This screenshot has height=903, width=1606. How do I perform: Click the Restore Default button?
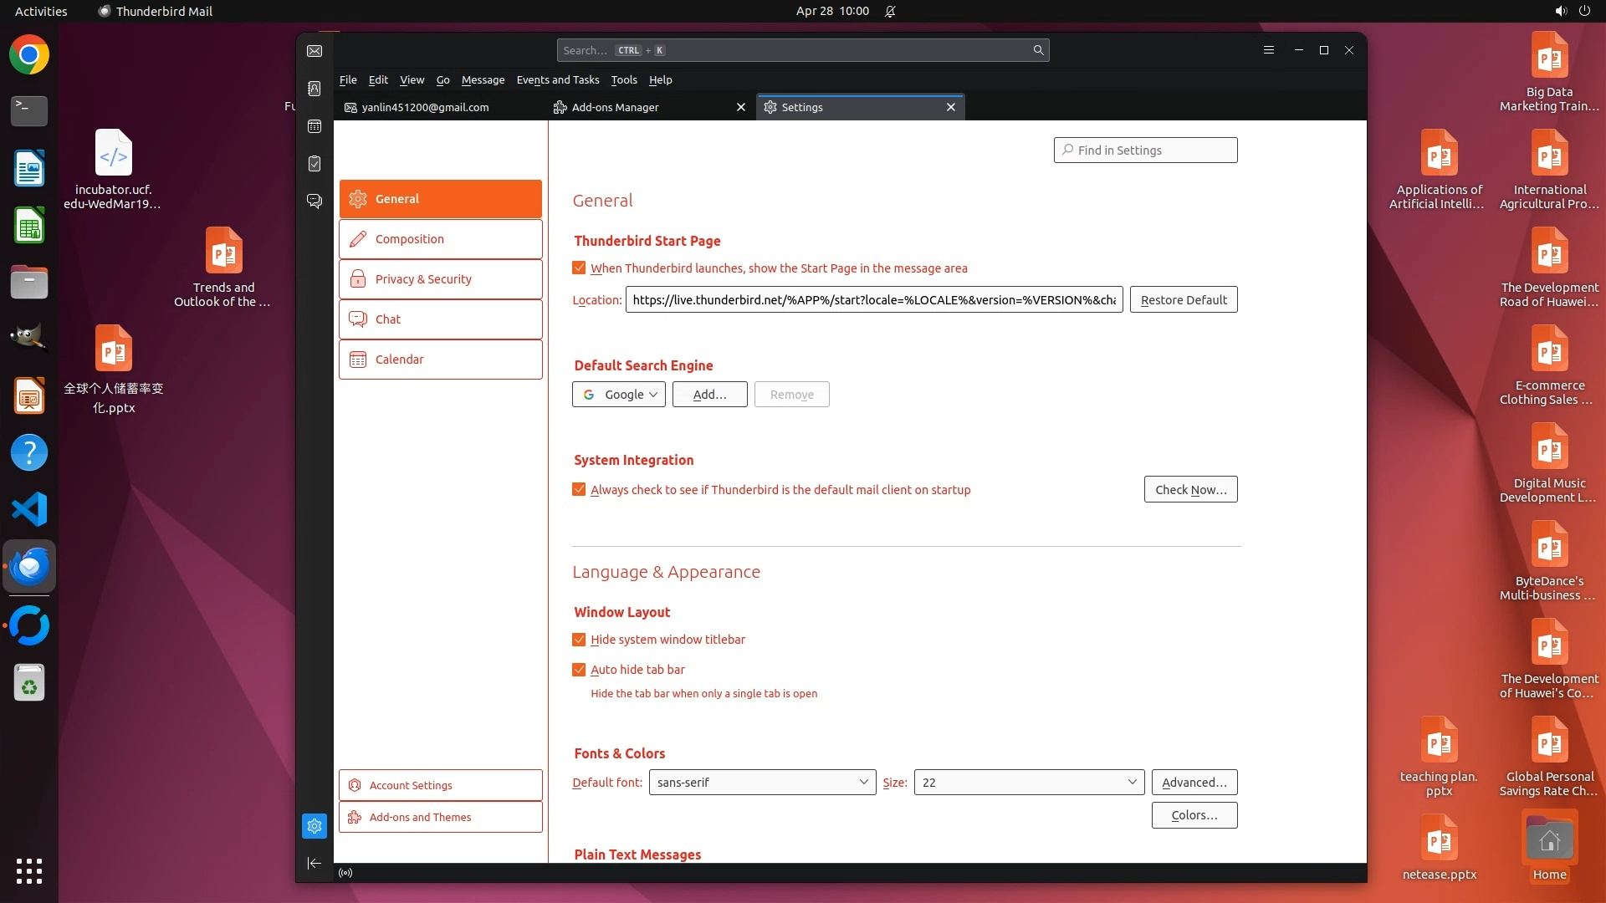(x=1183, y=300)
